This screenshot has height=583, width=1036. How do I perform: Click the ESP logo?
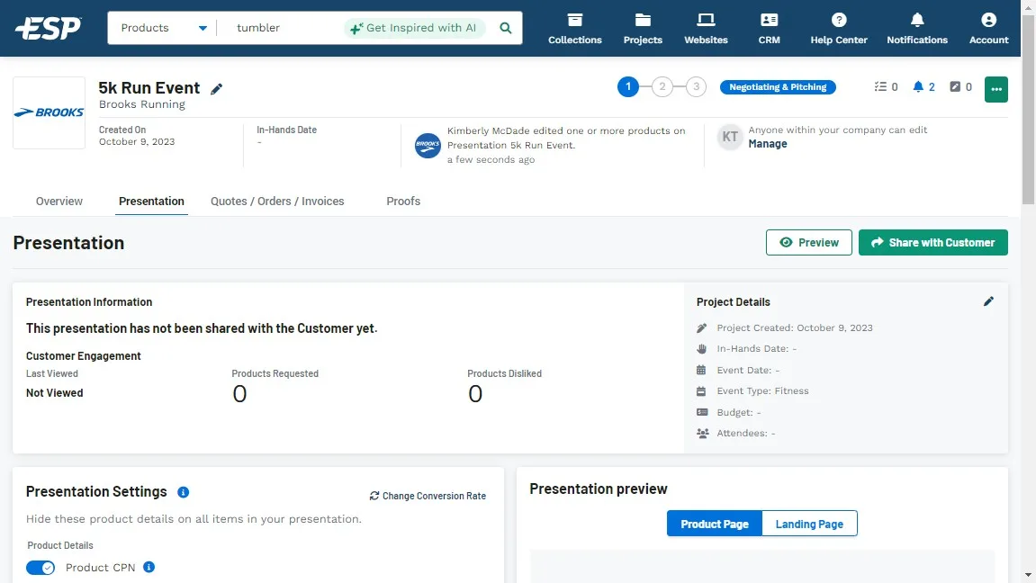(49, 28)
